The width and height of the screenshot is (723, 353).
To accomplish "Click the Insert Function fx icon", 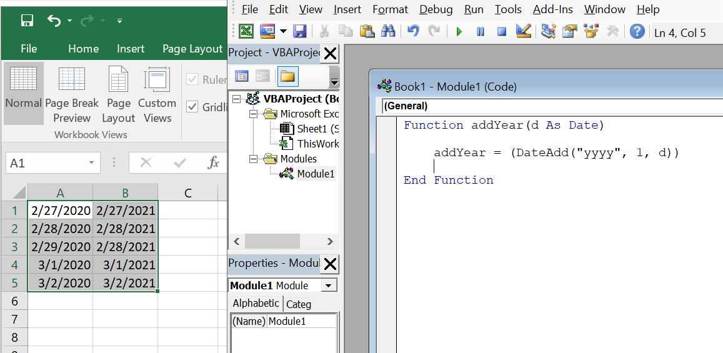I will pos(213,162).
